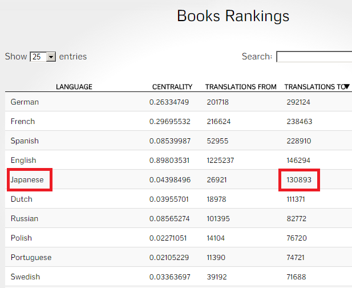The height and width of the screenshot is (288, 352).
Task: Click translations from value 14104
Action: [x=216, y=238]
